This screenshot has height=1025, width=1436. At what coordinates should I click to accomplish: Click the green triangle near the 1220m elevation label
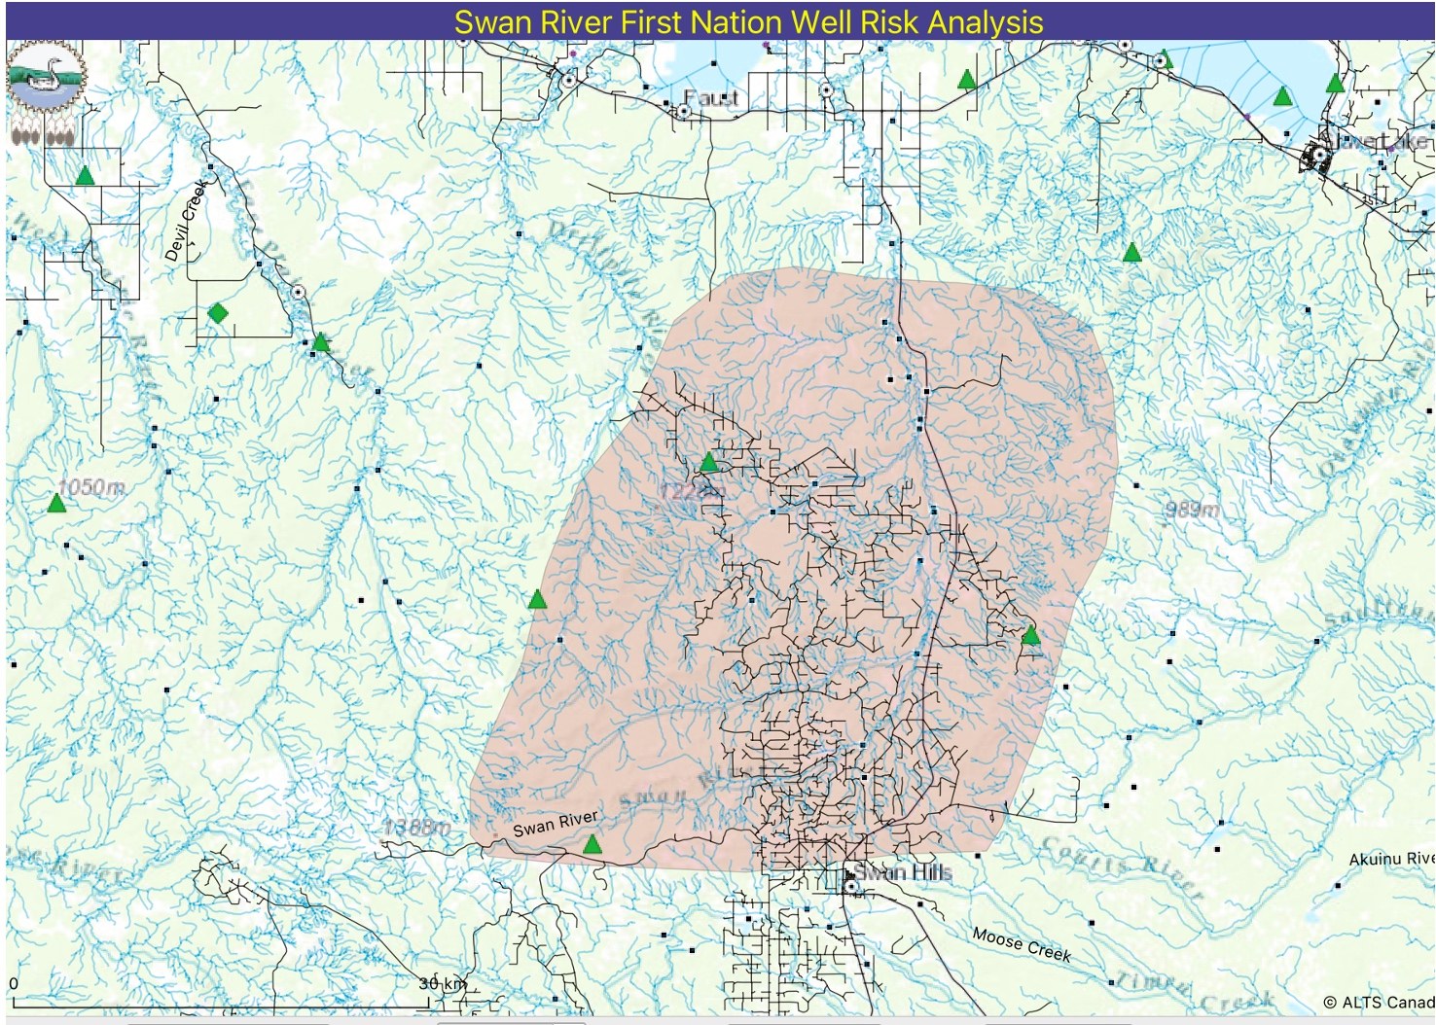pyautogui.click(x=709, y=462)
